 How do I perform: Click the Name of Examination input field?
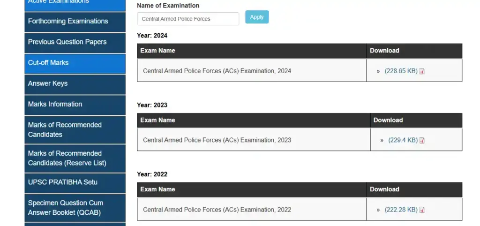point(188,19)
